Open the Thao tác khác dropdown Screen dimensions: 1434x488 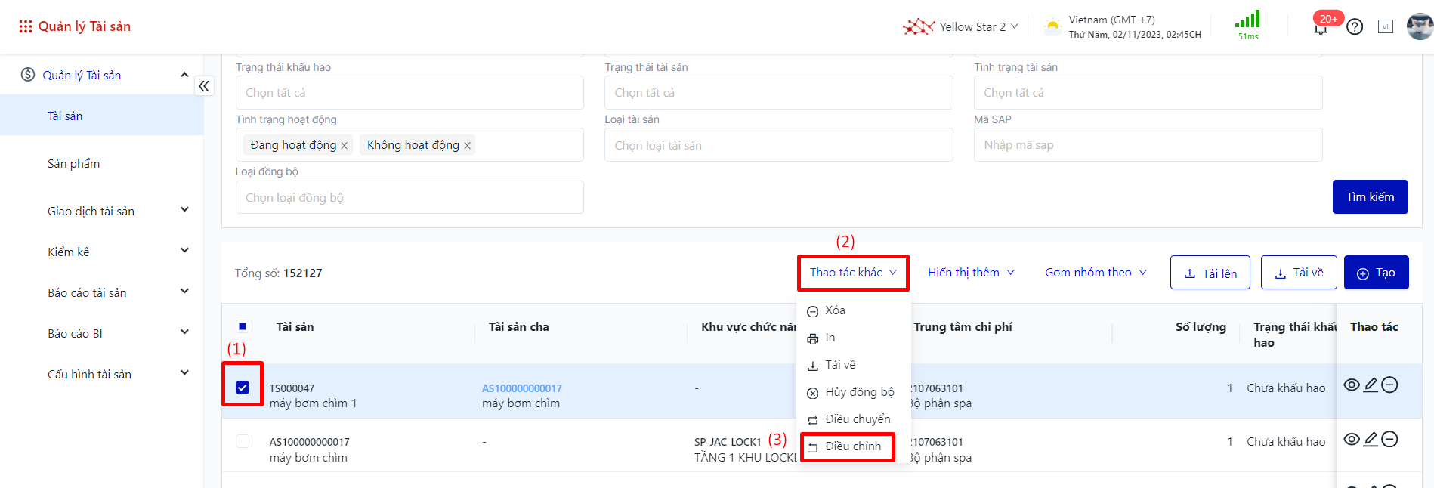click(853, 273)
